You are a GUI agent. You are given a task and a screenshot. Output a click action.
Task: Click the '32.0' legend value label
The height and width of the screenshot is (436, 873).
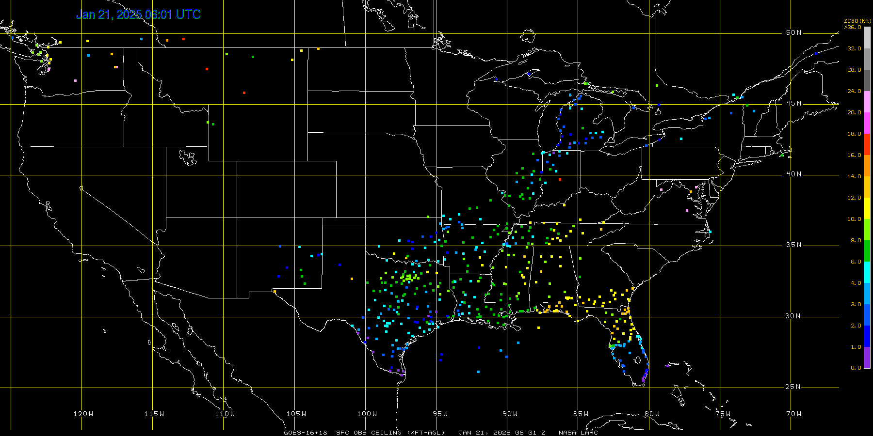855,48
